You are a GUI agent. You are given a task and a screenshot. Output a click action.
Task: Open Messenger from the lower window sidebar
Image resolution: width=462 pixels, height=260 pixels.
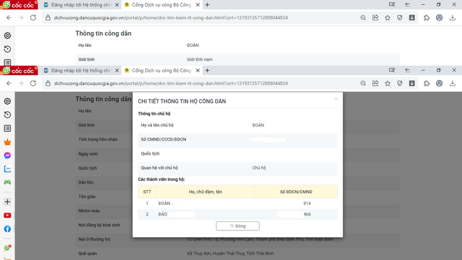click(7, 155)
